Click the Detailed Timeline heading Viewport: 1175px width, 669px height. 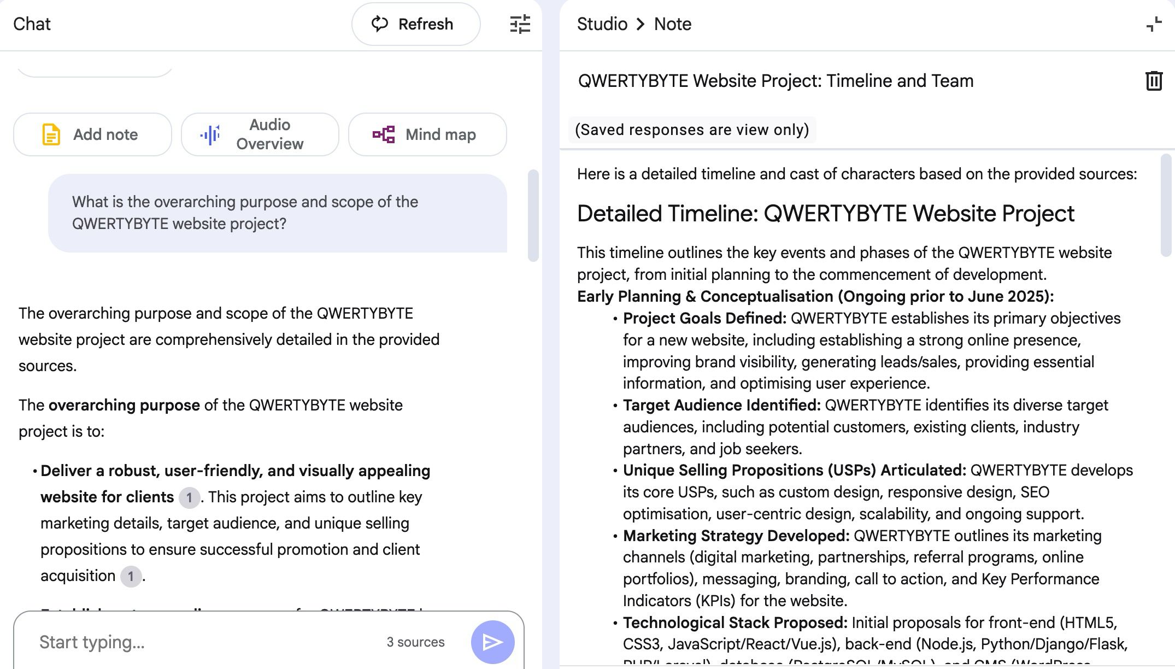click(825, 213)
